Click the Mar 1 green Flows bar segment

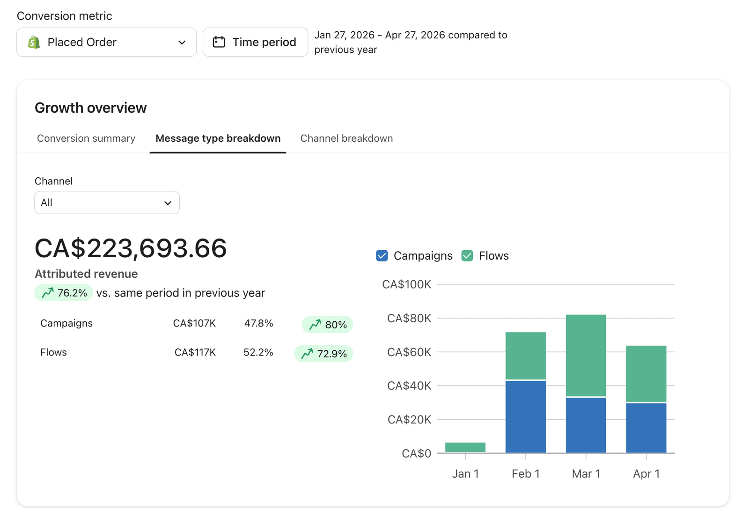pyautogui.click(x=586, y=356)
